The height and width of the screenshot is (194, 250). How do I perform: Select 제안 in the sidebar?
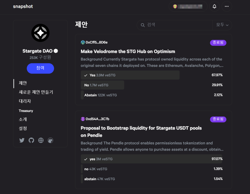pyautogui.click(x=23, y=83)
